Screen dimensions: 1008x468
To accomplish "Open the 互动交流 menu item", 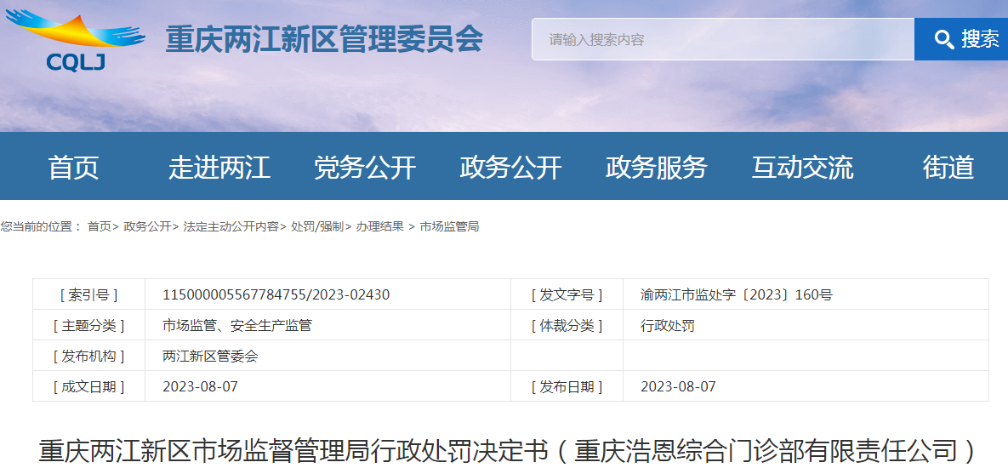I will pos(802,167).
